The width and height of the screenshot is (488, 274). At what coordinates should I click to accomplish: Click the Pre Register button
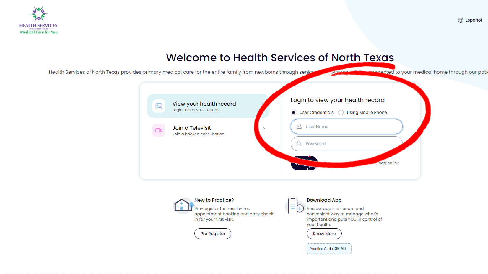[213, 233]
